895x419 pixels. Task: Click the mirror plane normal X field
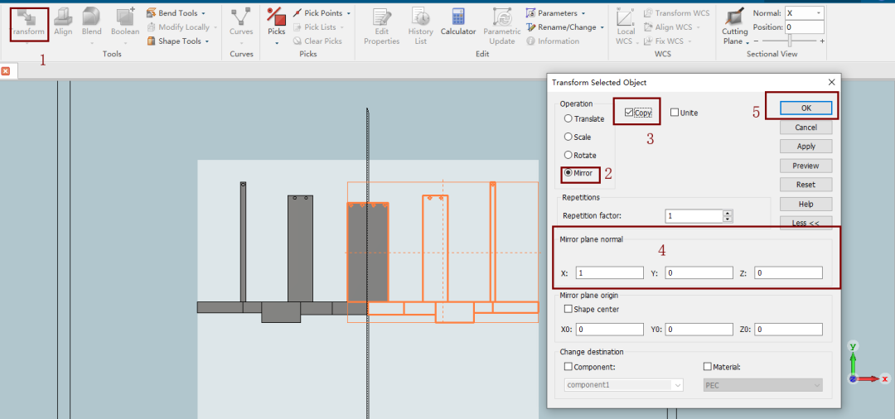[609, 273]
